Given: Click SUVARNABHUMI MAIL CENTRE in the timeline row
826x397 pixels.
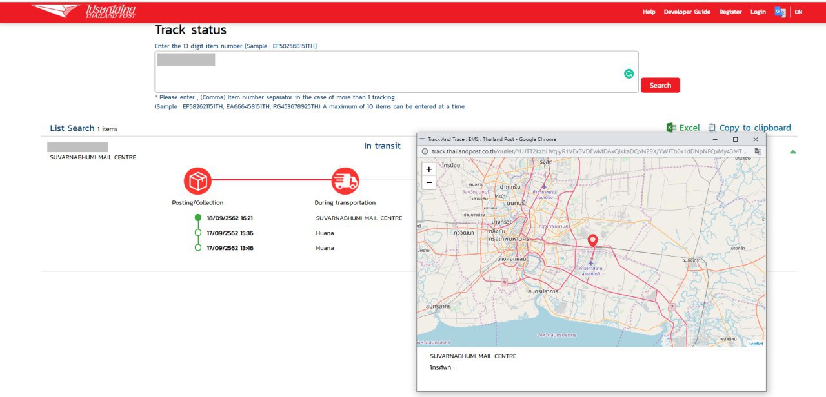Looking at the screenshot, I should 359,218.
